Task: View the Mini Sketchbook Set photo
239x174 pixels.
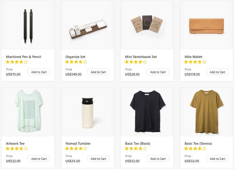Action: (x=147, y=25)
